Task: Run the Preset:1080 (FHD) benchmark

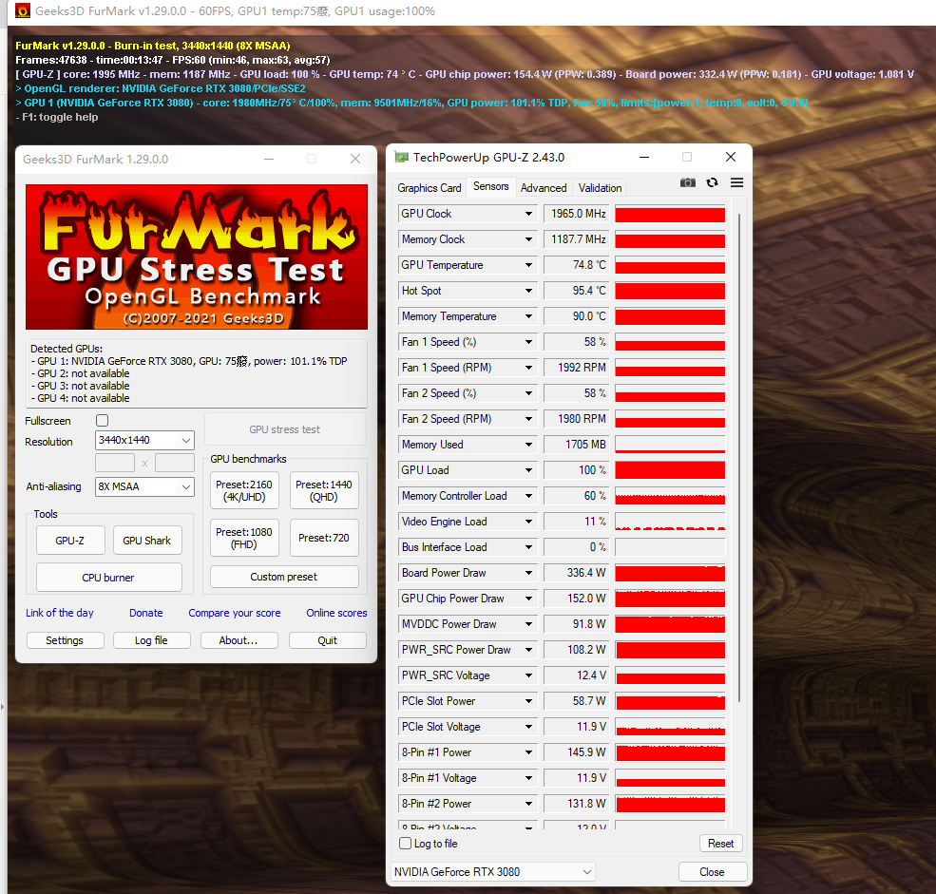Action: click(x=244, y=538)
